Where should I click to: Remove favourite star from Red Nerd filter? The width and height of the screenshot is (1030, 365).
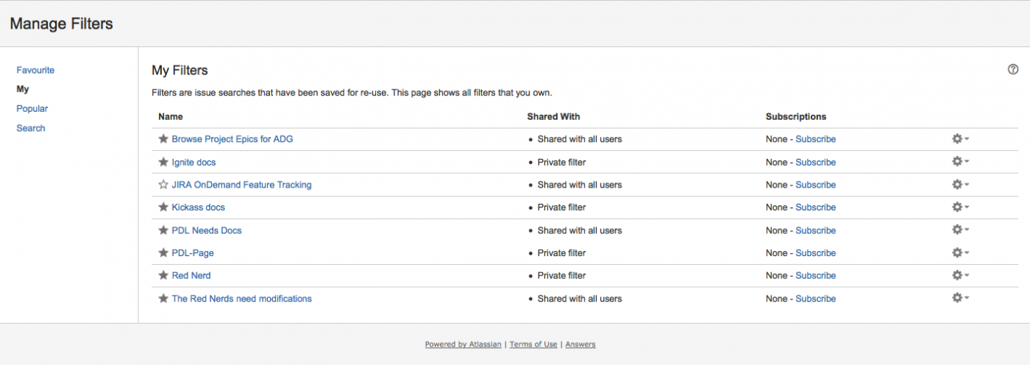(163, 275)
